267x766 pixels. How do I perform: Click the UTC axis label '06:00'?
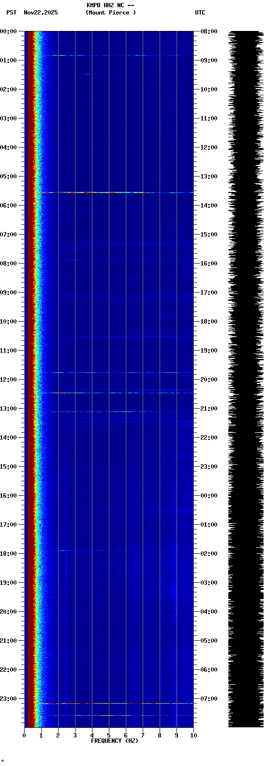(208, 670)
